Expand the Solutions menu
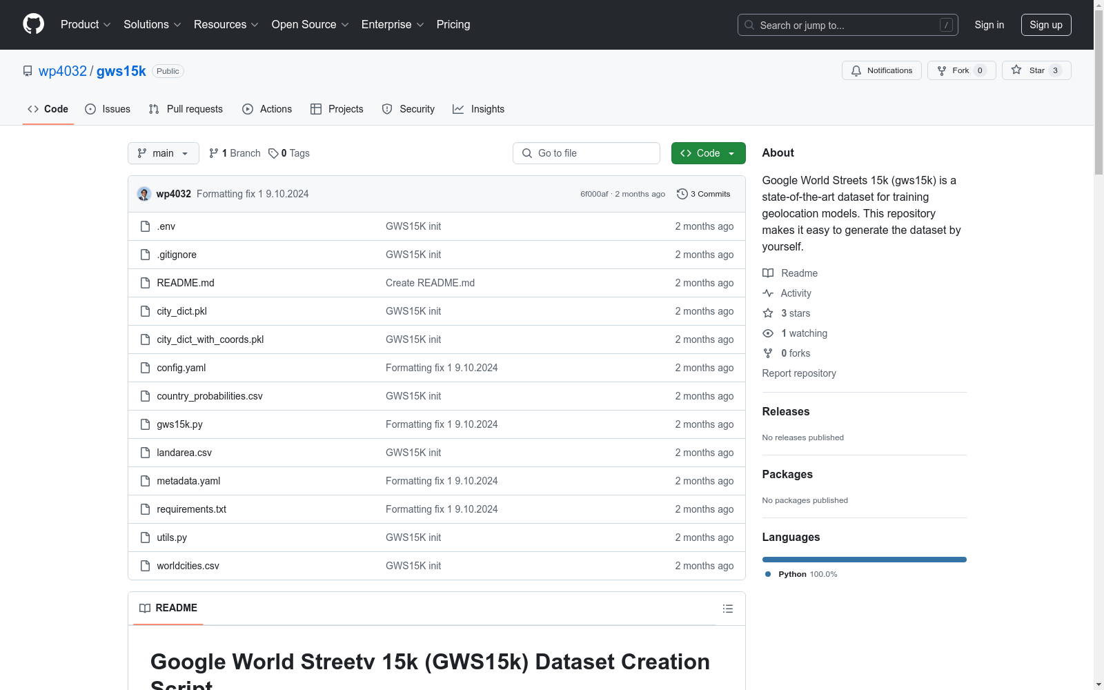This screenshot has width=1104, height=690. click(152, 25)
